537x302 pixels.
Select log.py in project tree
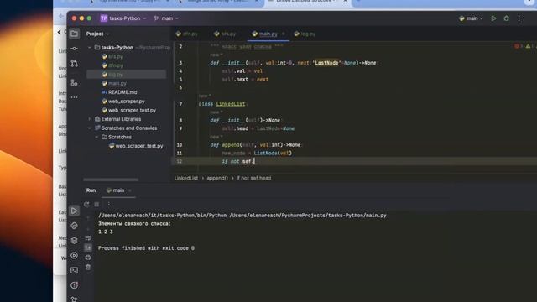116,75
